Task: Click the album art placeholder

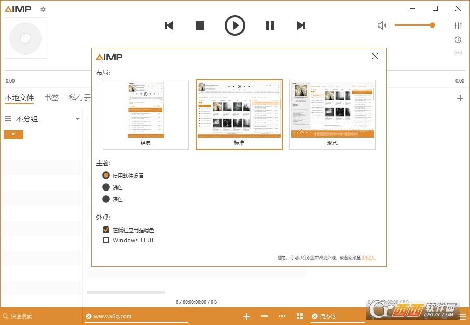Action: point(25,38)
